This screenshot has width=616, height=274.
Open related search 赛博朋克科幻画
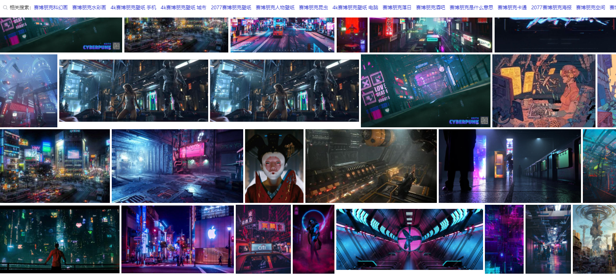[51, 7]
